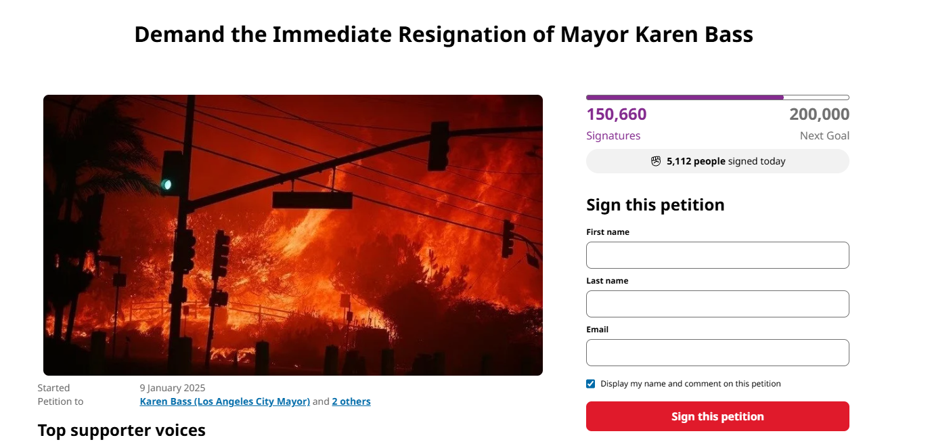The height and width of the screenshot is (442, 932).
Task: Select the Email input field
Action: click(717, 353)
